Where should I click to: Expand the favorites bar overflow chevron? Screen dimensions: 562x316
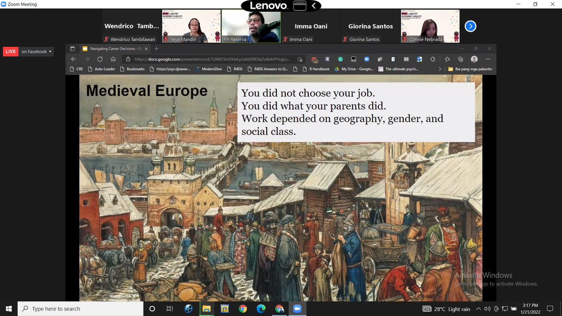pyautogui.click(x=440, y=69)
